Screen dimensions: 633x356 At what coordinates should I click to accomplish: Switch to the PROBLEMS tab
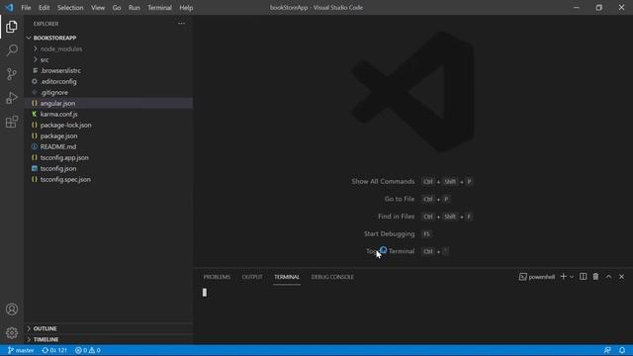[x=217, y=277]
